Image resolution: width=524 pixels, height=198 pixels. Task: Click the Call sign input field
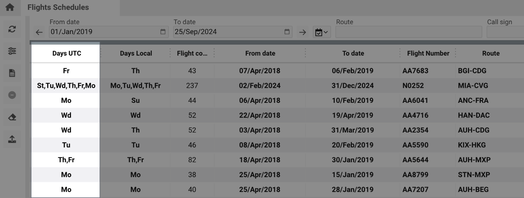coord(505,32)
